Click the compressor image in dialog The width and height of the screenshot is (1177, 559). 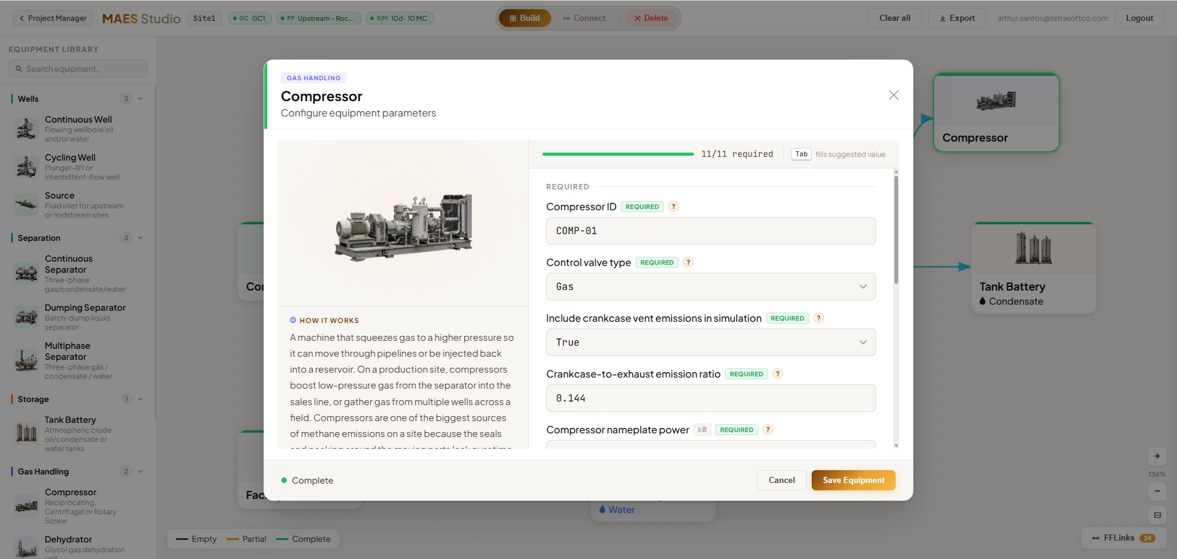pyautogui.click(x=403, y=226)
